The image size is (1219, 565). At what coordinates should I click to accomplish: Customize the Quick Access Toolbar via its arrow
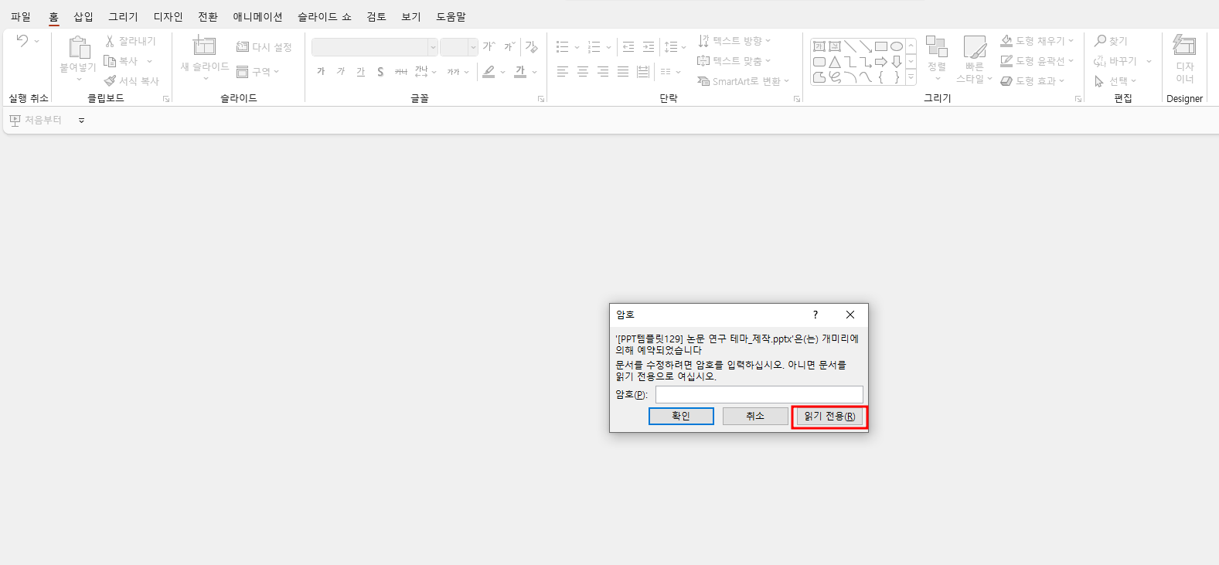tap(82, 121)
